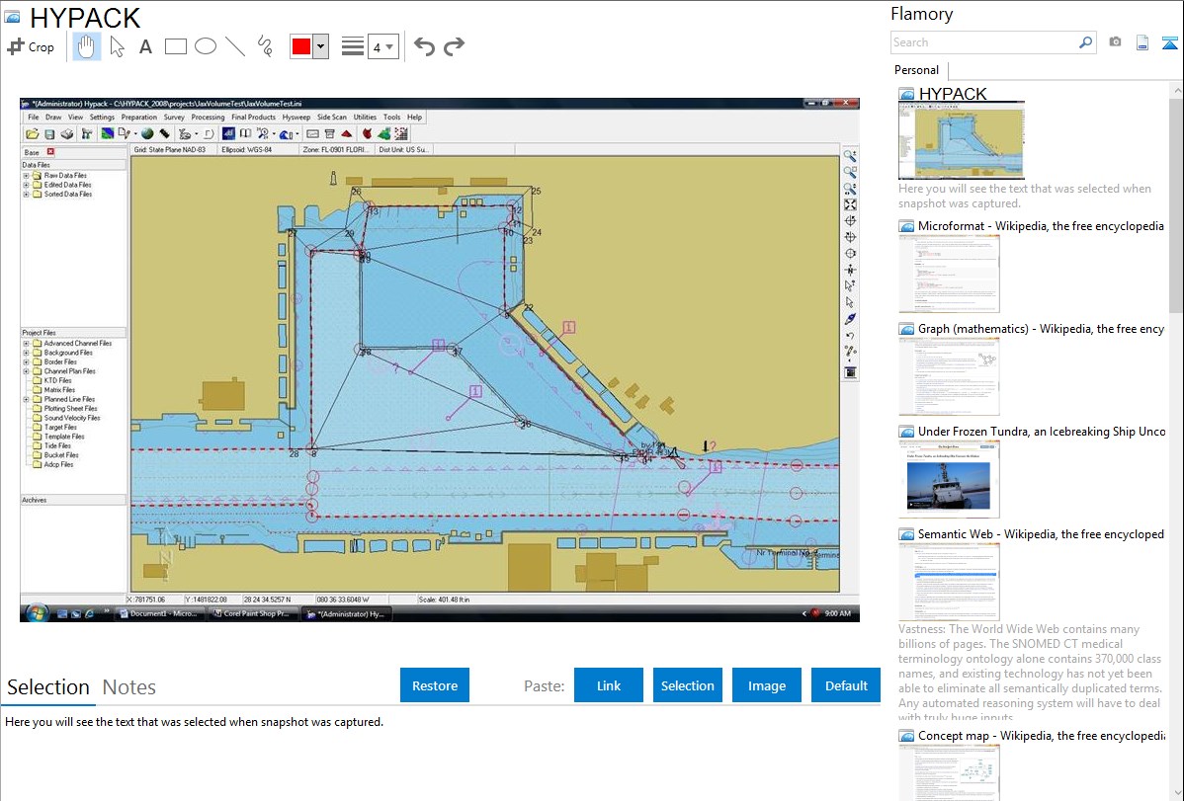Click zoom extents icon in Hypack map toolbar

[850, 204]
